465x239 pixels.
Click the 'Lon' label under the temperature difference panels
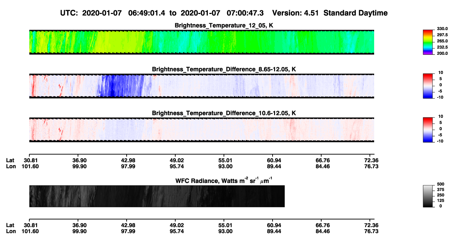pos(11,166)
